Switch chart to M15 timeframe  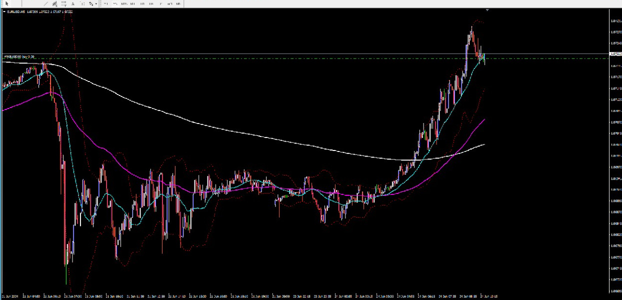(124, 3)
